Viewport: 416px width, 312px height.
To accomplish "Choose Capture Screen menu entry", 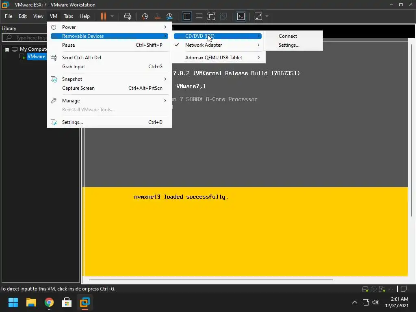I will pyautogui.click(x=109, y=88).
